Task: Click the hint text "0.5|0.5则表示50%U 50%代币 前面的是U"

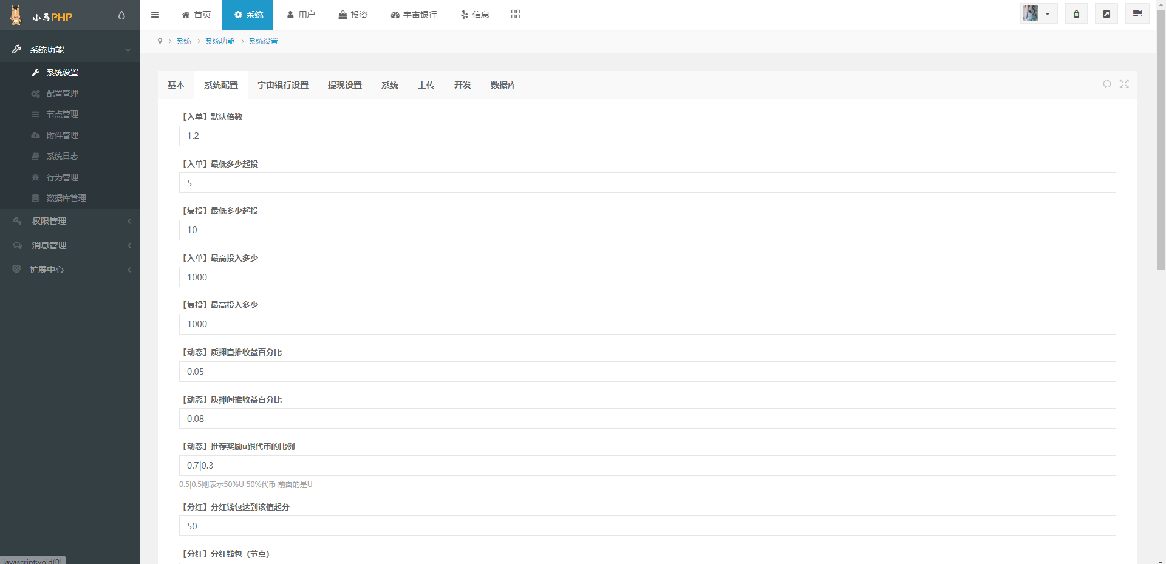Action: tap(246, 484)
